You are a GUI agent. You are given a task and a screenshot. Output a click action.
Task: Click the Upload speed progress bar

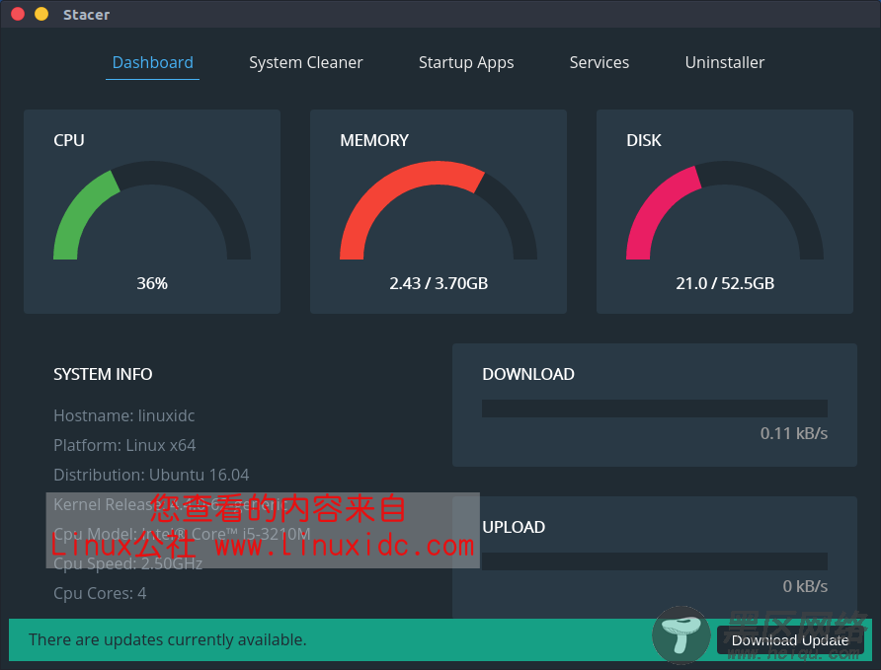[655, 561]
